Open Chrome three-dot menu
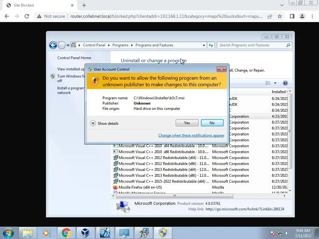The width and height of the screenshot is (319, 239). [x=312, y=16]
